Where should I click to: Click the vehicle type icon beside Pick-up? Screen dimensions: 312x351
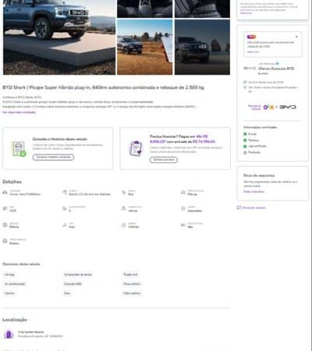(x=183, y=193)
